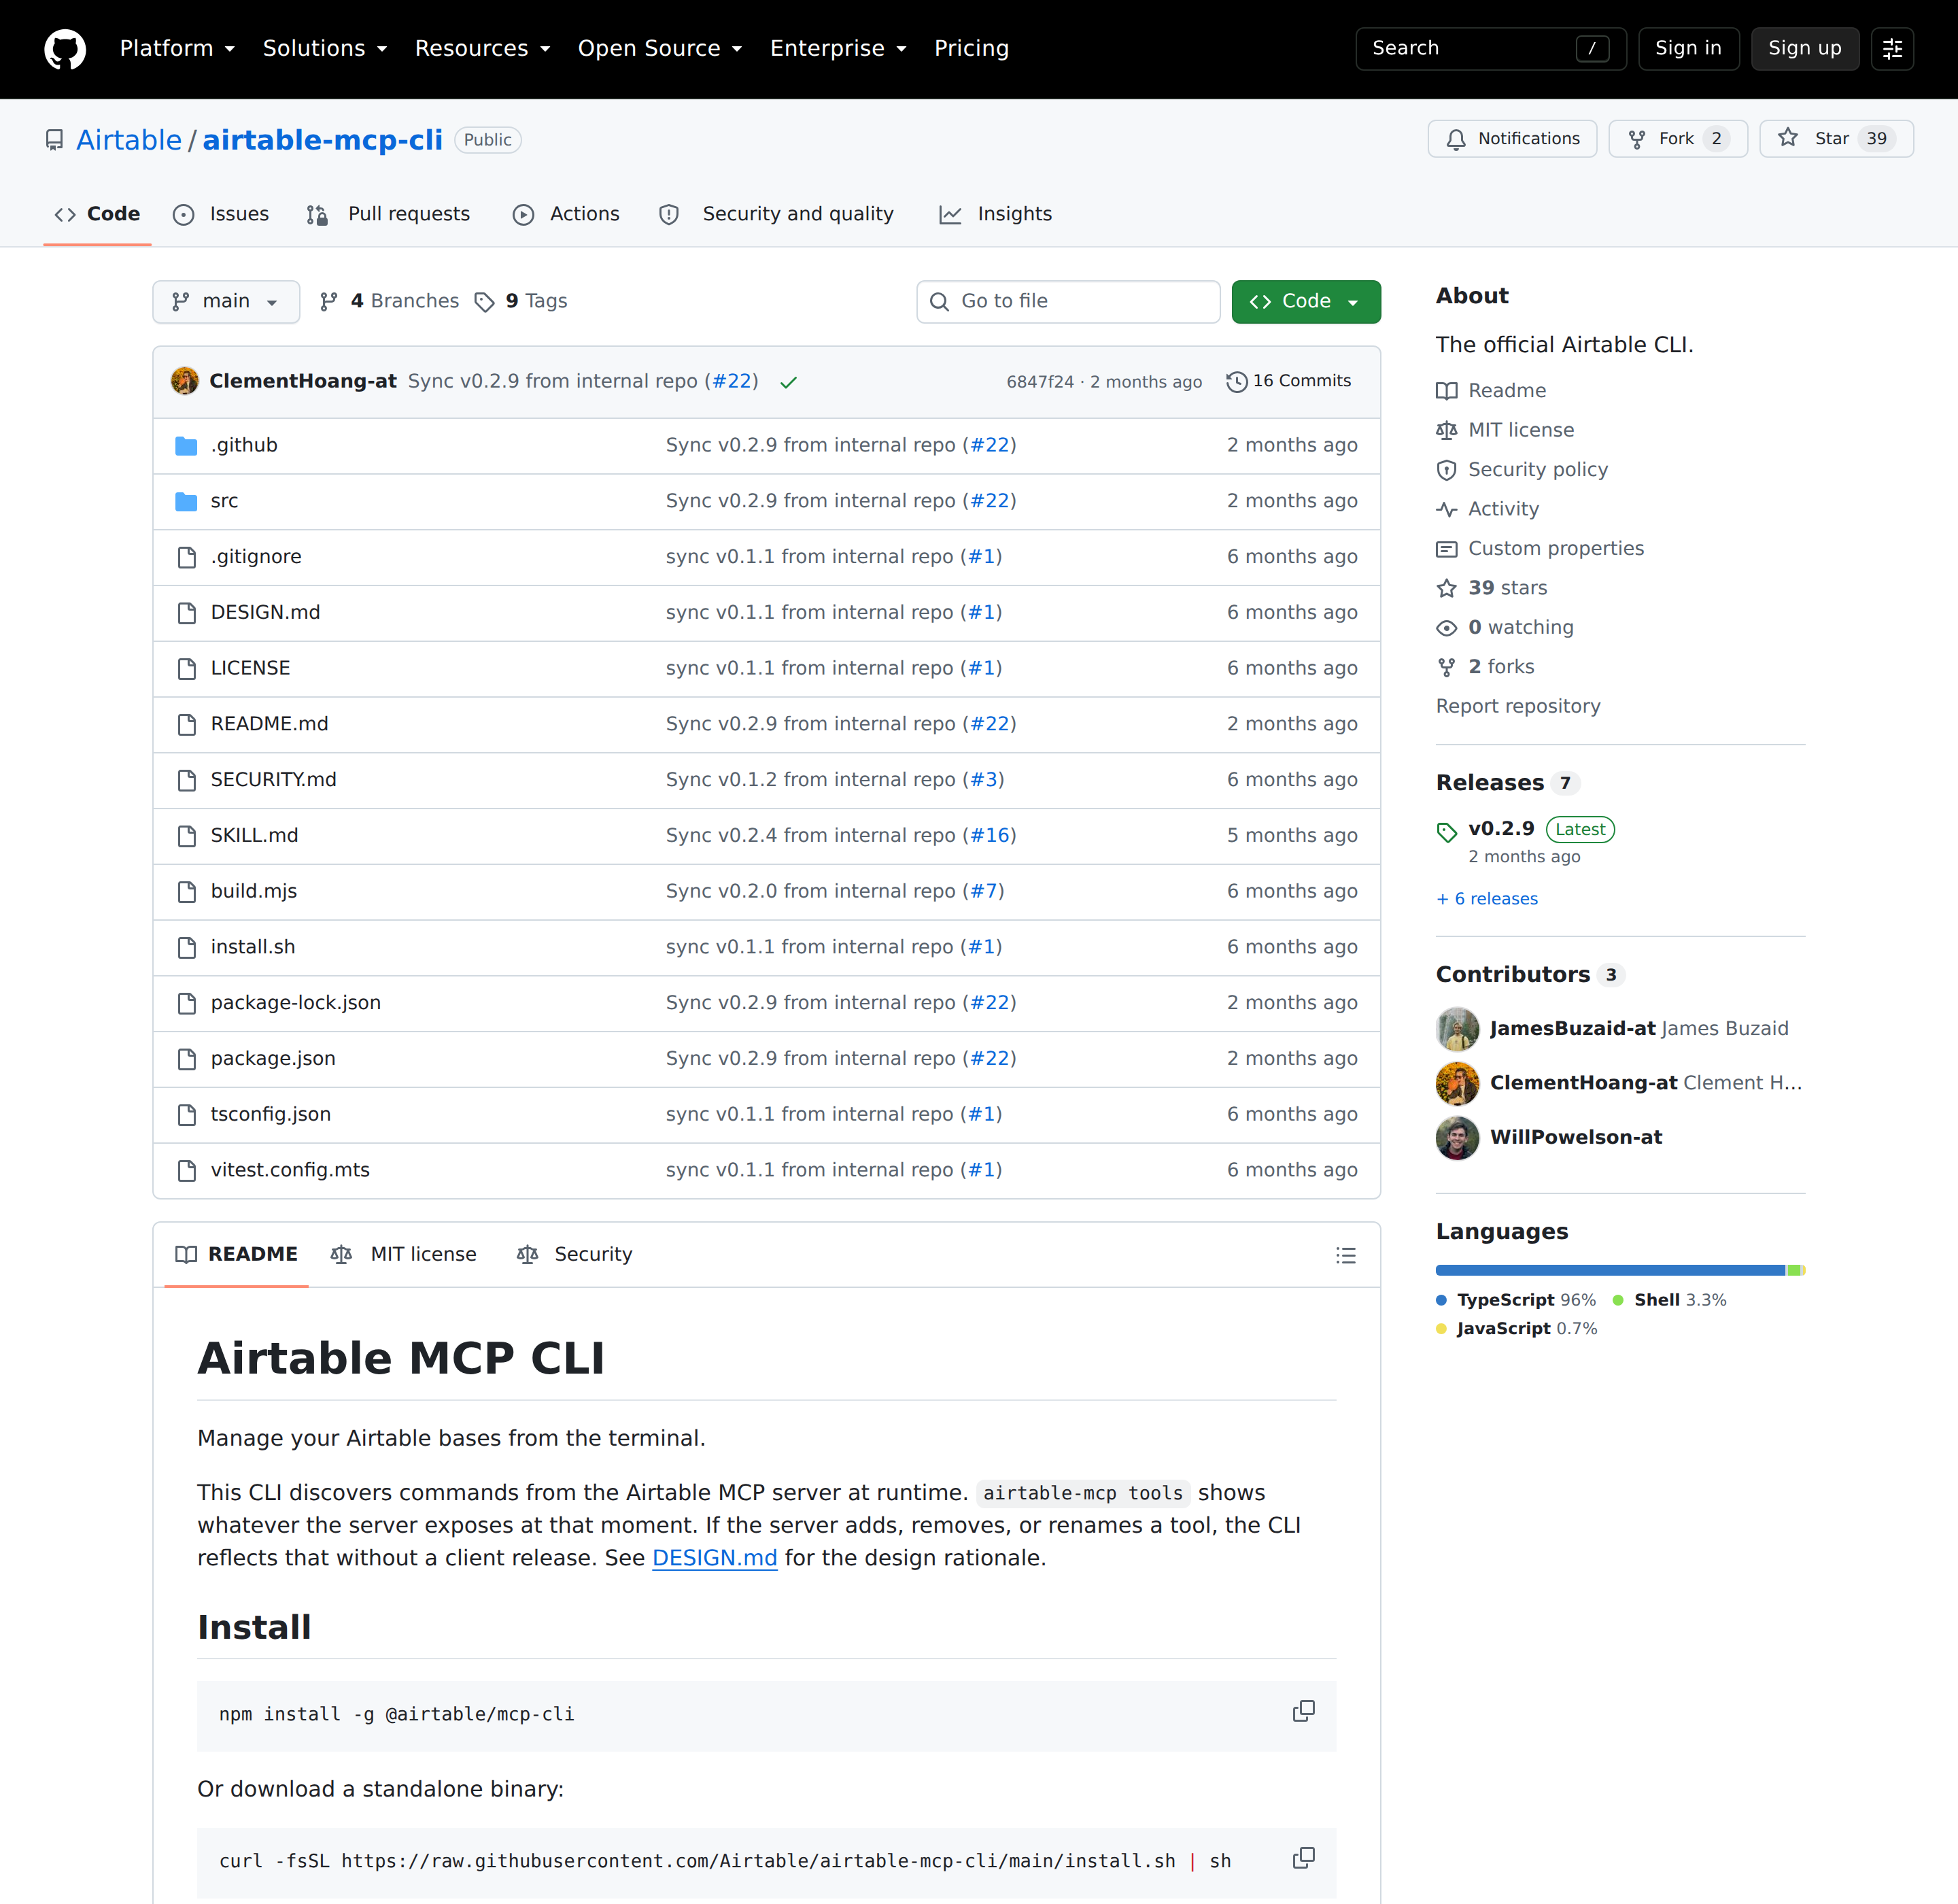This screenshot has width=1958, height=1904.
Task: Switch to the Issues tab
Action: click(221, 214)
